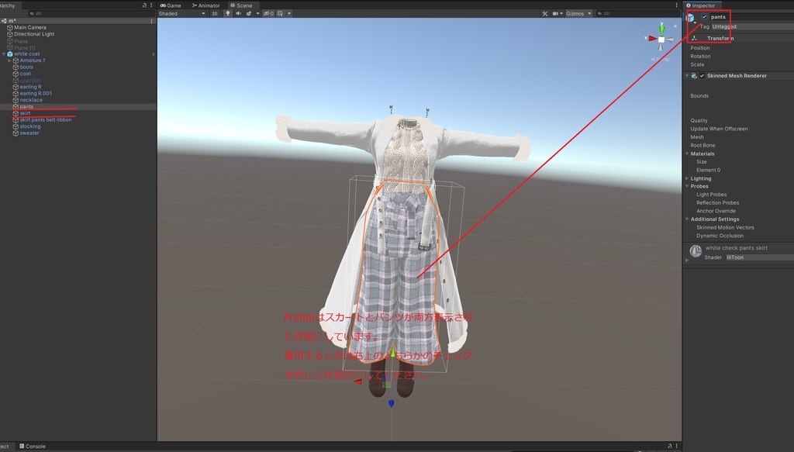The height and width of the screenshot is (452, 794).
Task: Switch to the Animator tab
Action: click(x=206, y=5)
